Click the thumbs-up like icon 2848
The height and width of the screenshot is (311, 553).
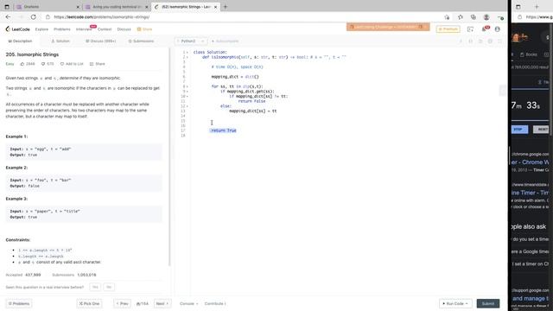click(x=22, y=64)
